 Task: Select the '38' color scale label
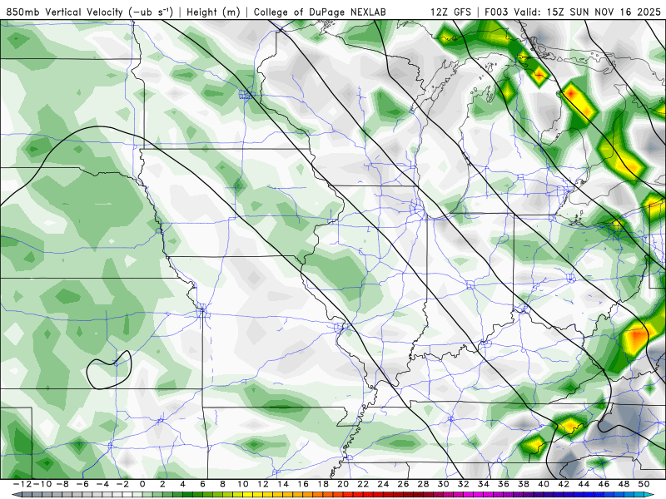point(524,484)
